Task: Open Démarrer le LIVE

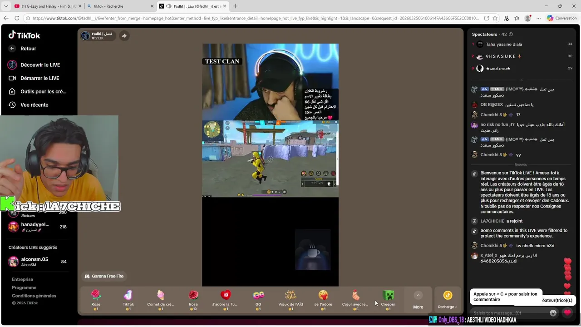Action: coord(39,78)
